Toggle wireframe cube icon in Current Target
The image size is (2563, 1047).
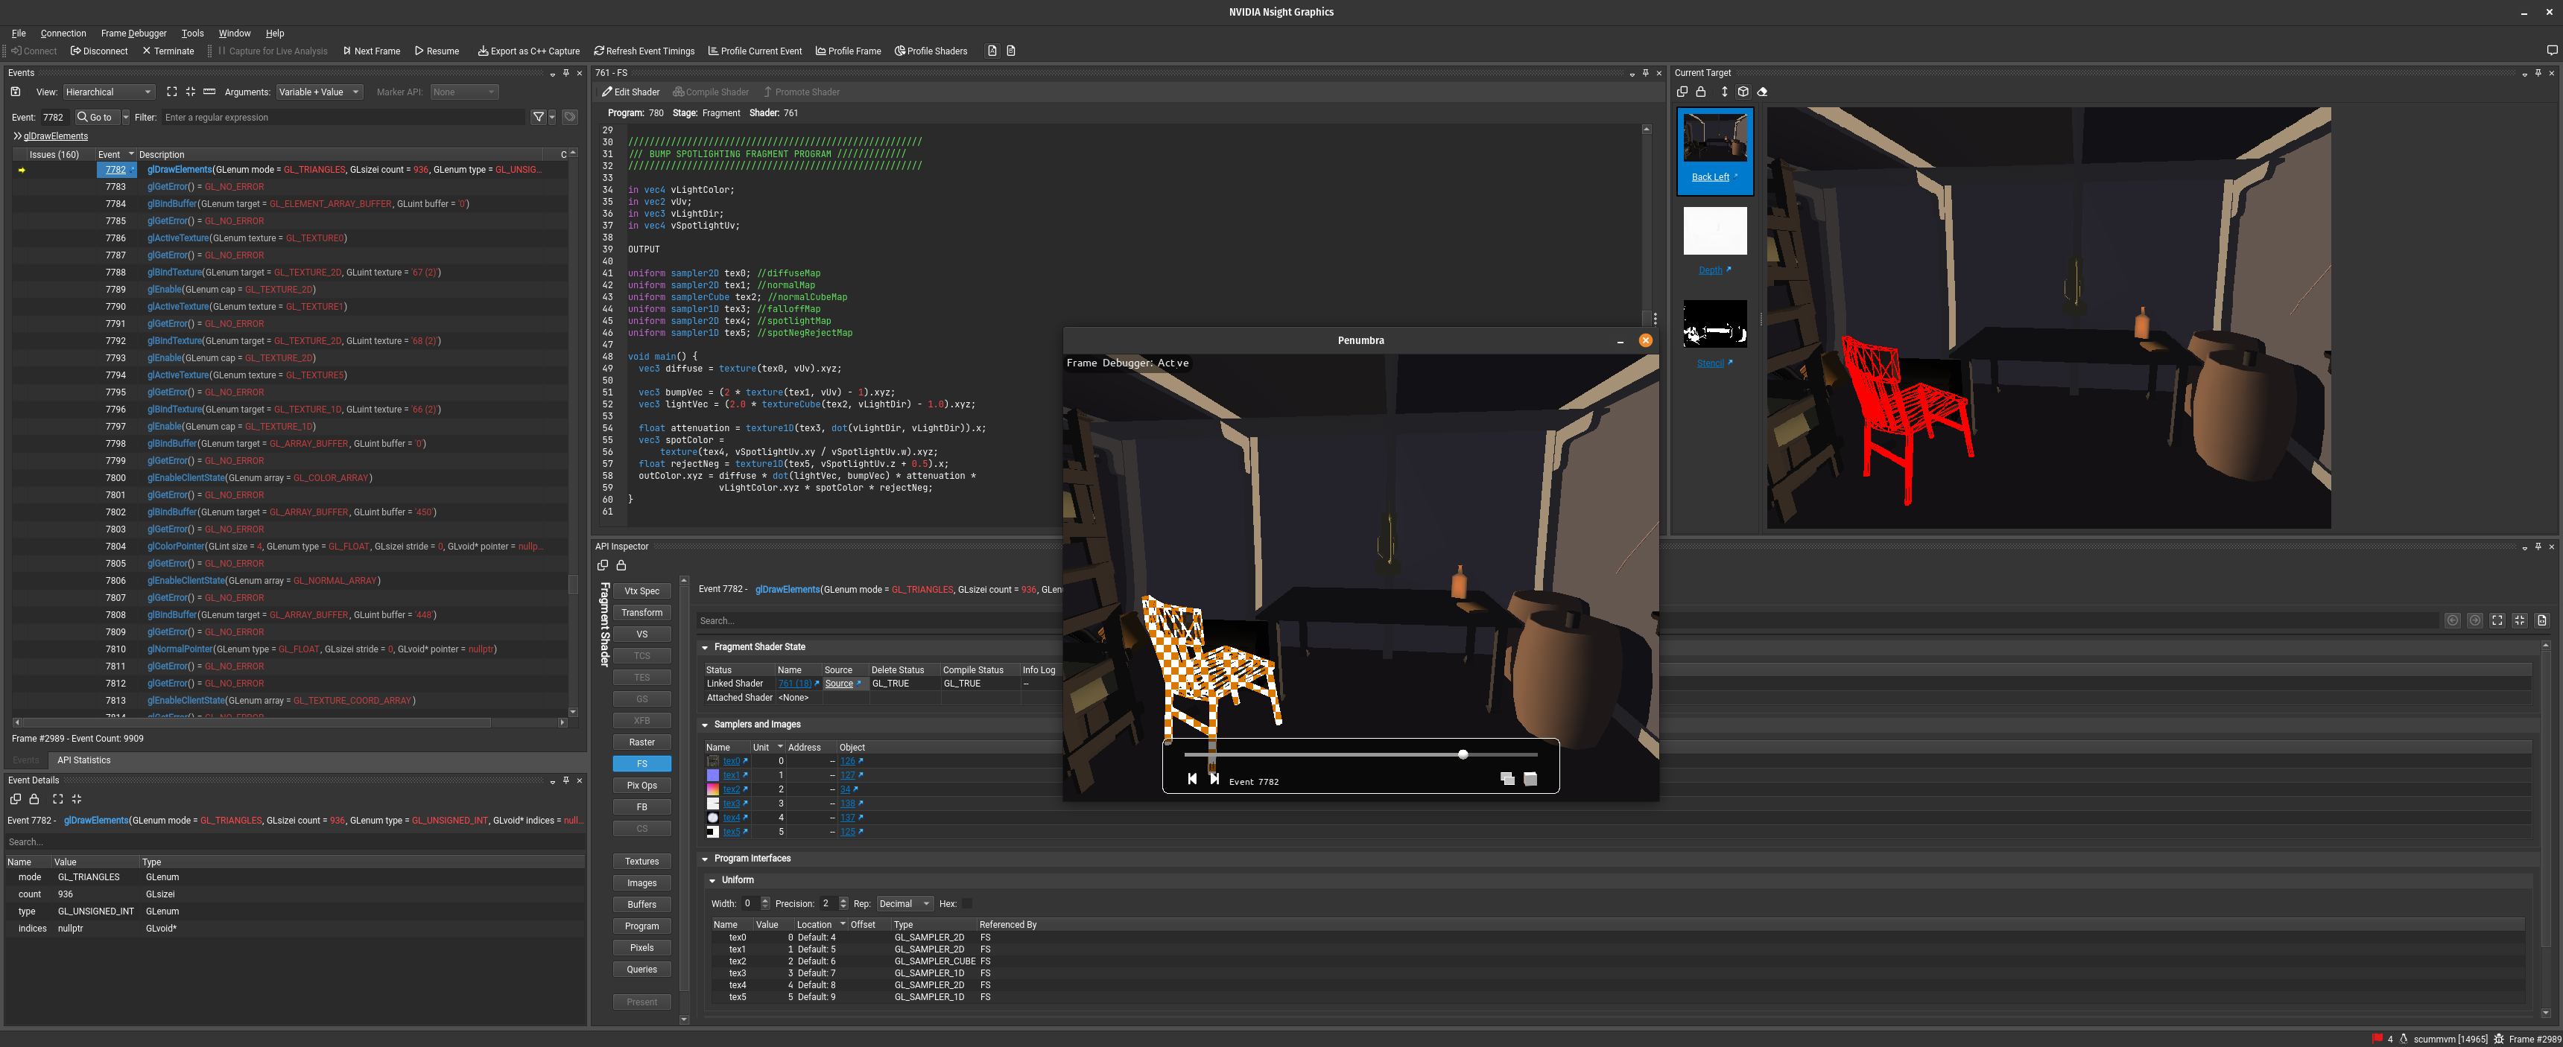[1743, 92]
